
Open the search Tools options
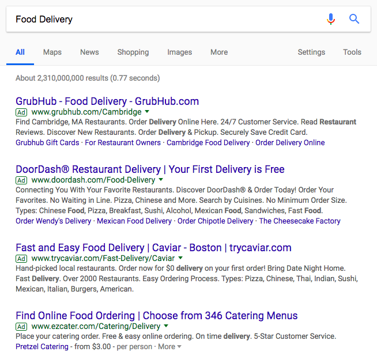(352, 52)
